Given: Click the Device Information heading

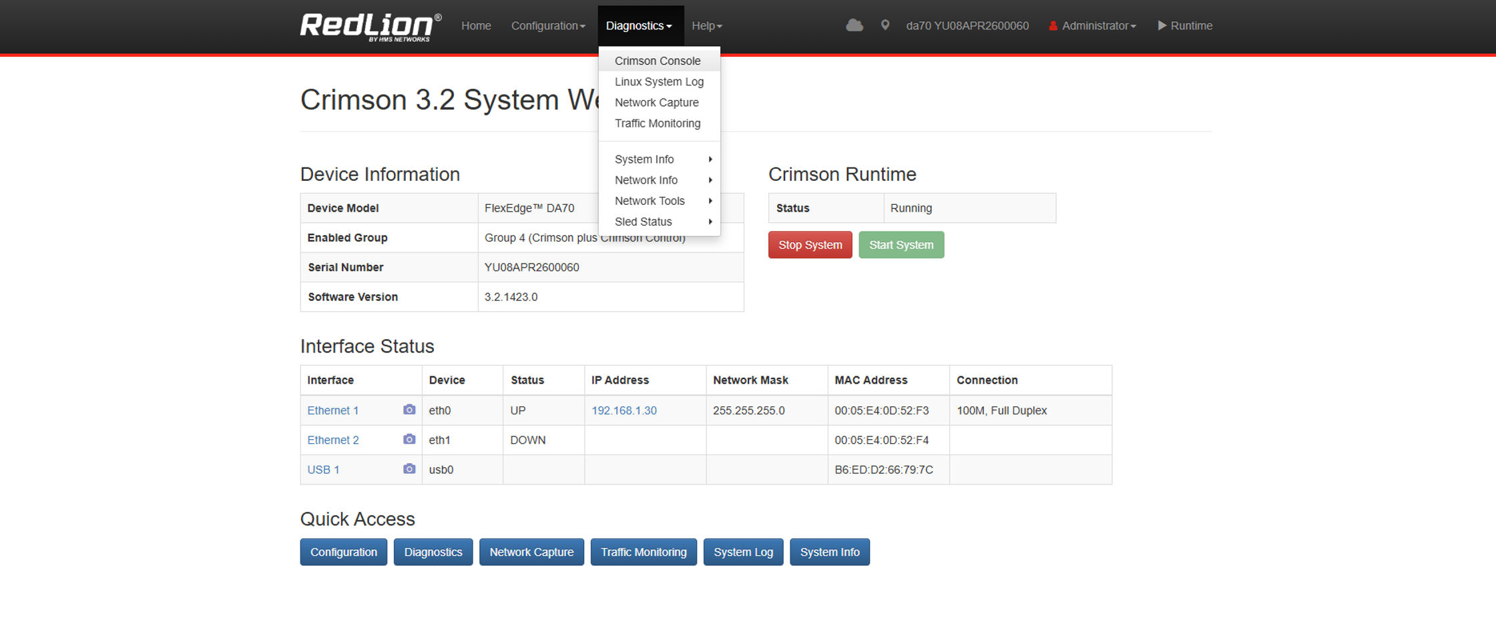Looking at the screenshot, I should click(x=380, y=174).
